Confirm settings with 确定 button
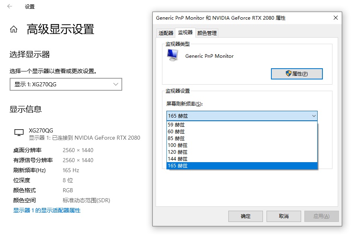The width and height of the screenshot is (355, 240). 245,216
